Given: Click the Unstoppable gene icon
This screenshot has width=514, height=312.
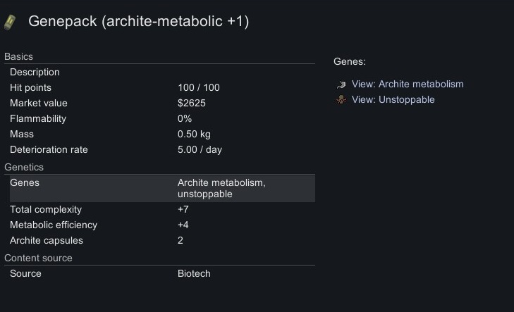Looking at the screenshot, I should pos(341,100).
